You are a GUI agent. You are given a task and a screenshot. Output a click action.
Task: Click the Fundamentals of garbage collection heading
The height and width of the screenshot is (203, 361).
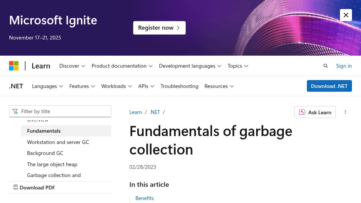click(211, 140)
